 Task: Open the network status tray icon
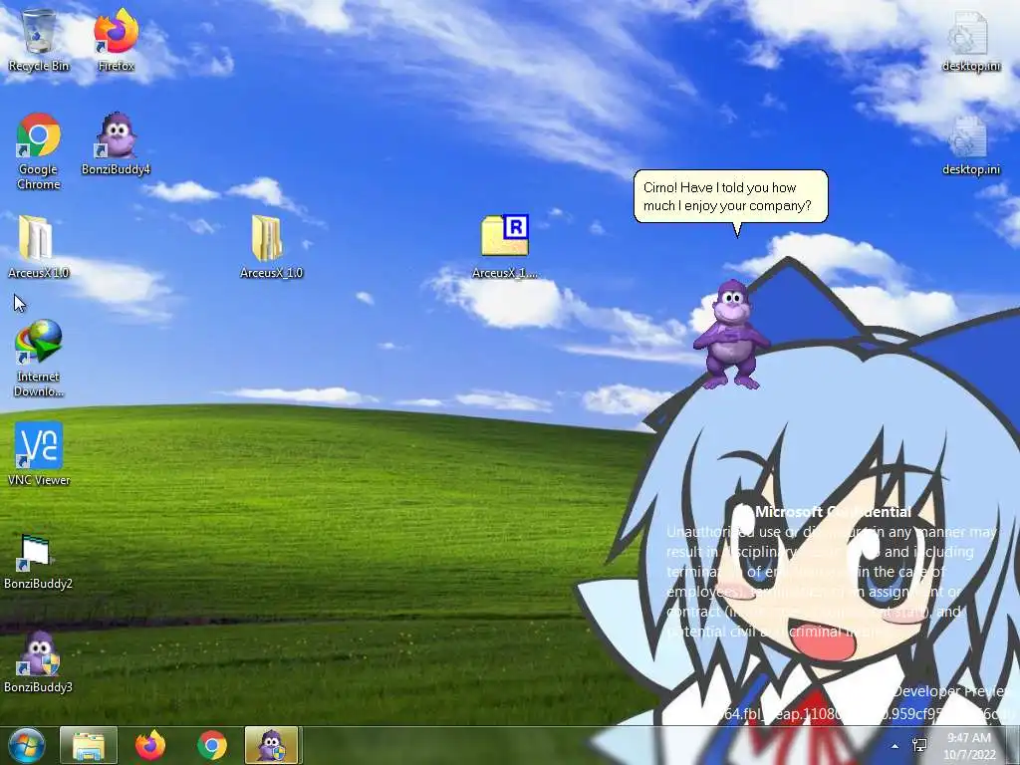click(x=919, y=745)
